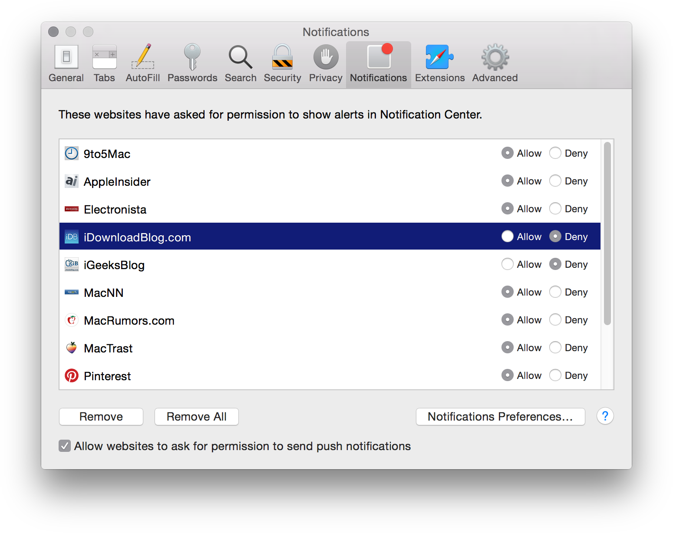
Task: Click the Remove button
Action: pyautogui.click(x=101, y=417)
